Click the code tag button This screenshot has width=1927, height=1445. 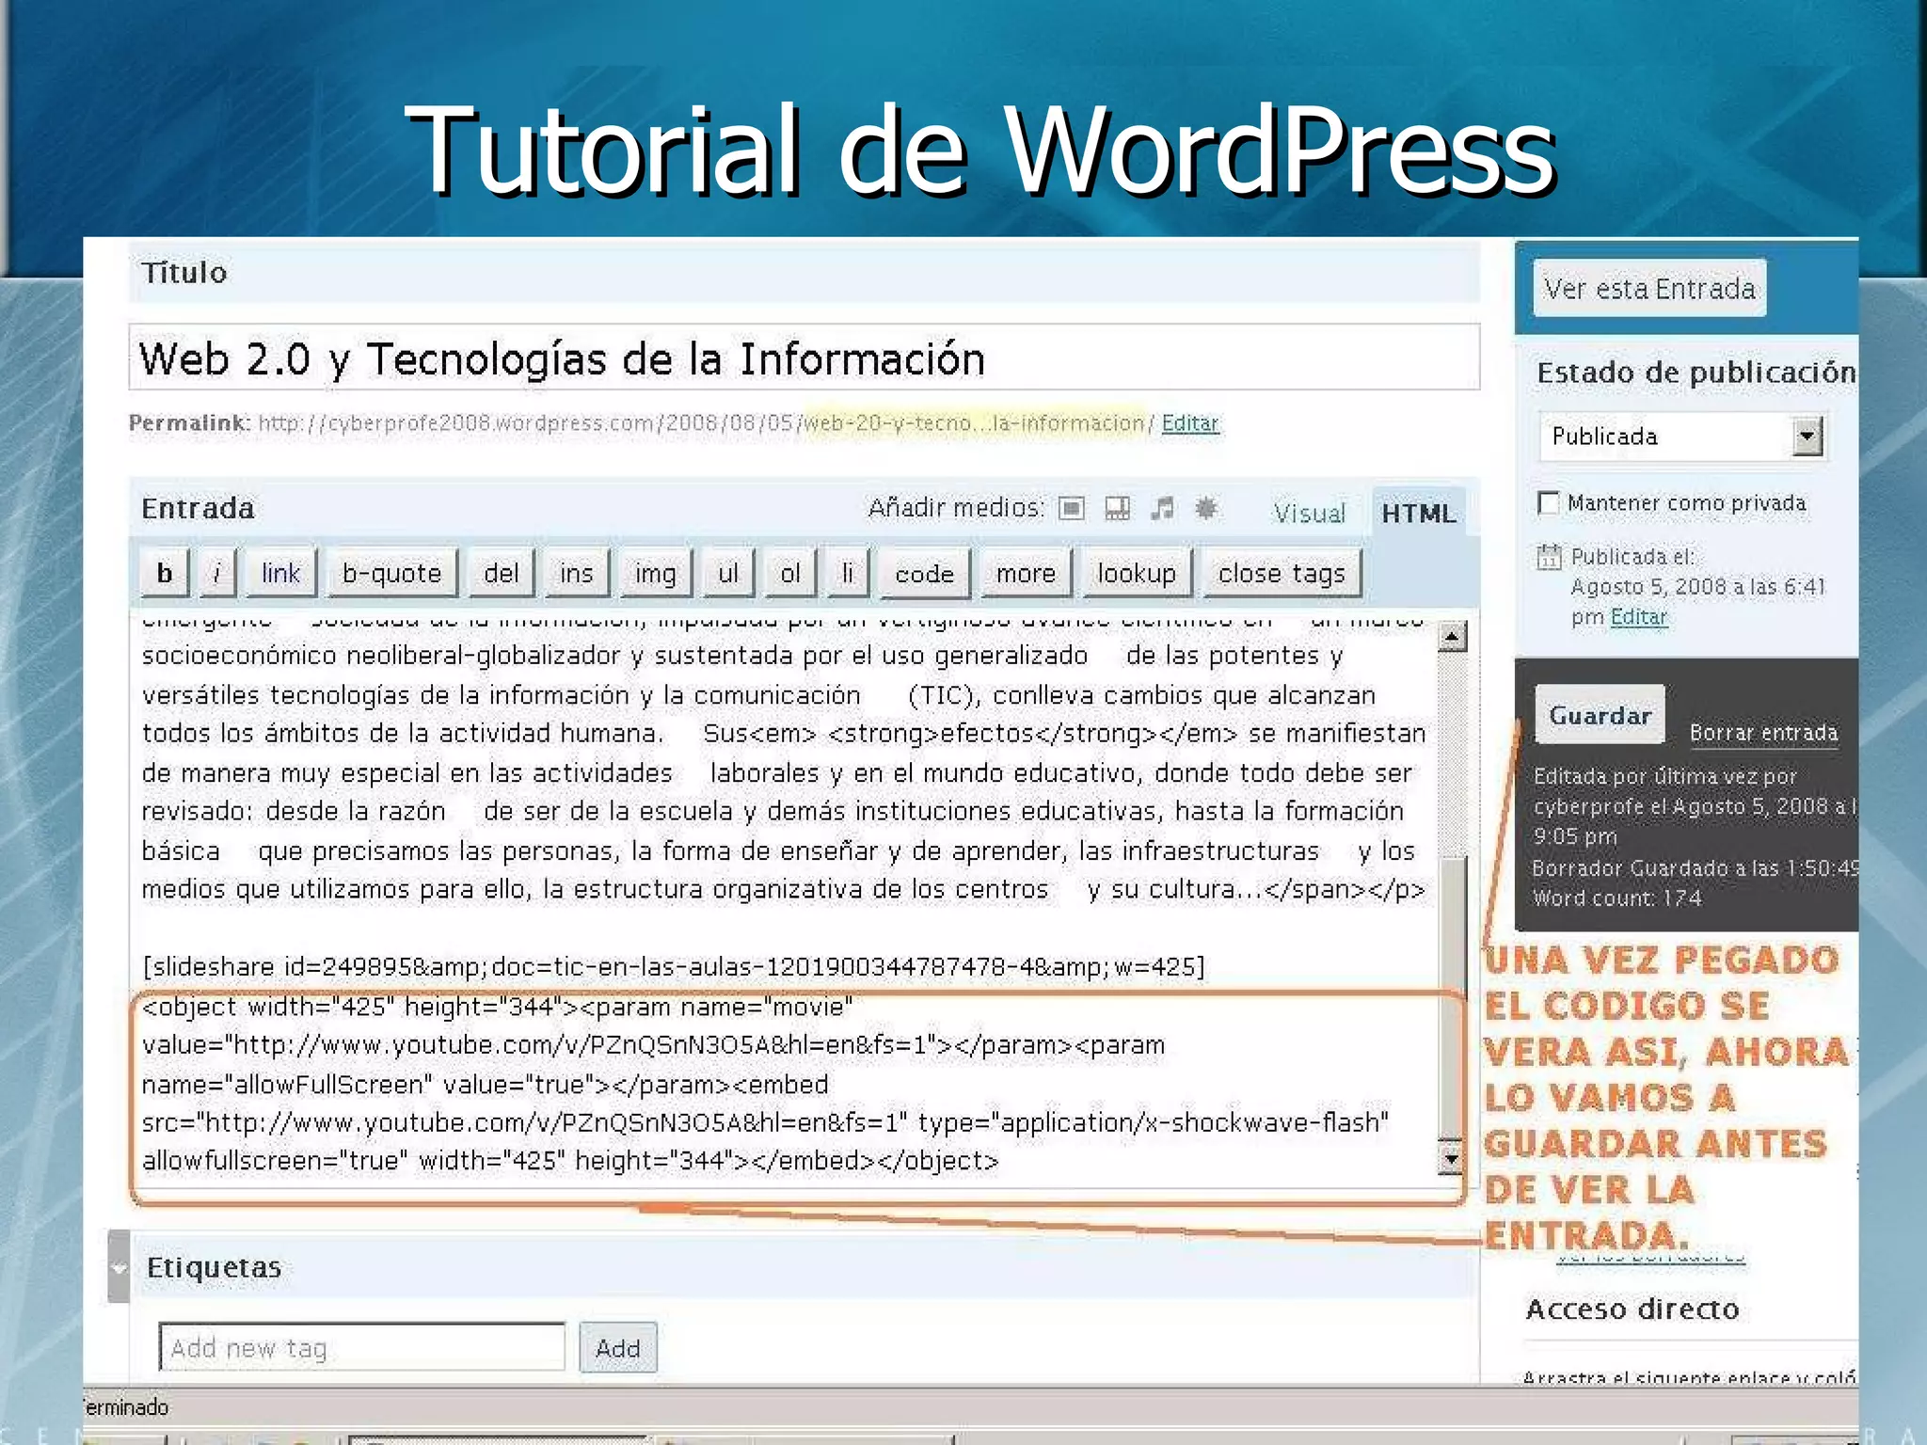tap(924, 573)
